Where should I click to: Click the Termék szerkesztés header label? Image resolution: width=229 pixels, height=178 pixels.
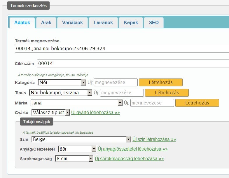pos(29,6)
